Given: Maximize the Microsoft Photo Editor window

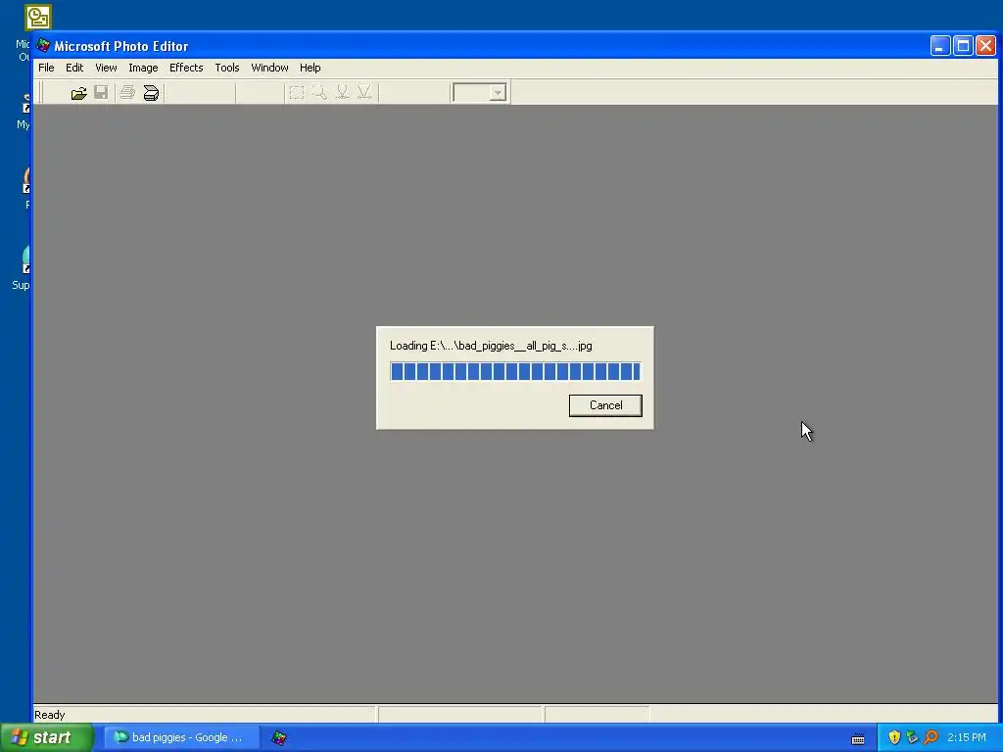Looking at the screenshot, I should [x=963, y=46].
